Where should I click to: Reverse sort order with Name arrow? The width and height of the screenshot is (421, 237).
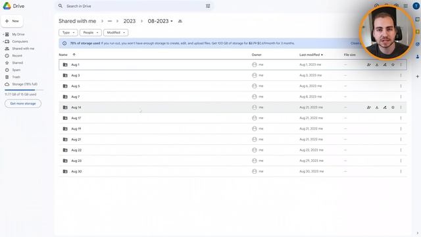[x=74, y=55]
